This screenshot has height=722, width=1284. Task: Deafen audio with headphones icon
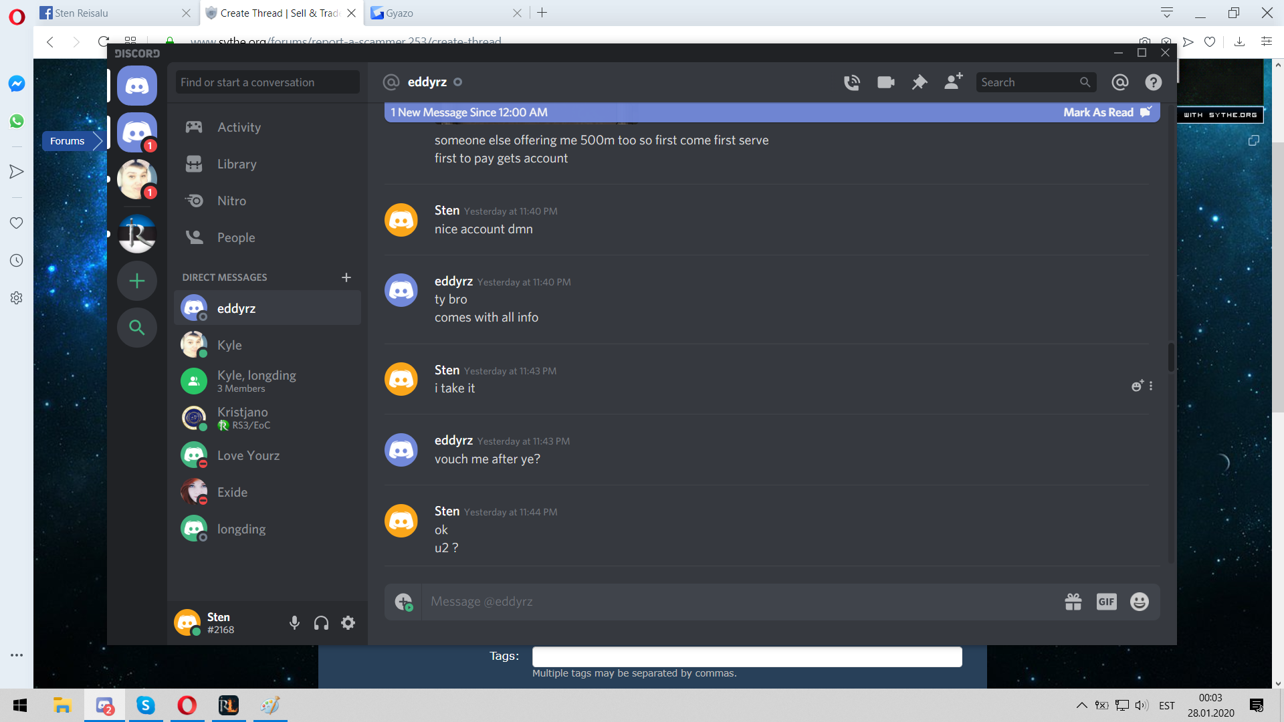[x=321, y=623]
